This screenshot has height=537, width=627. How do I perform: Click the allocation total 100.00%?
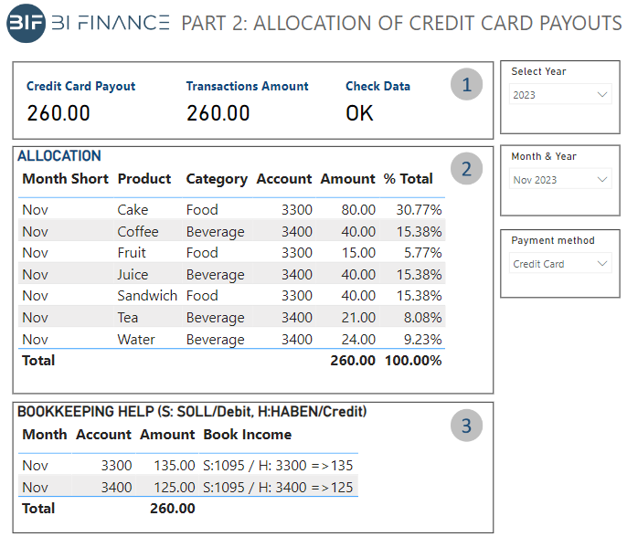[413, 361]
